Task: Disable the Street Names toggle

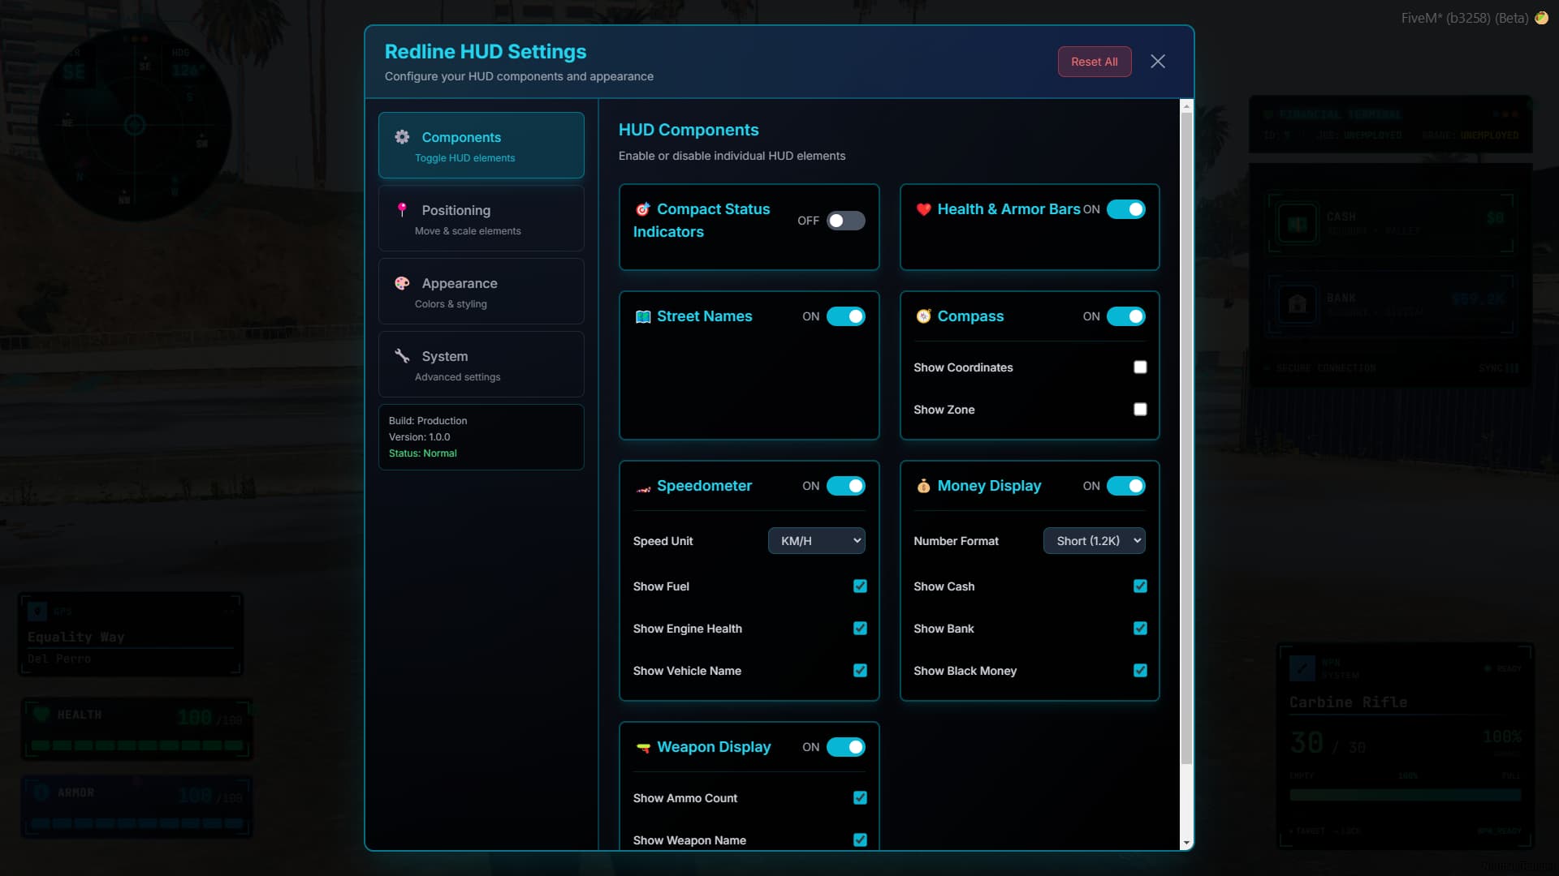Action: pyautogui.click(x=845, y=316)
